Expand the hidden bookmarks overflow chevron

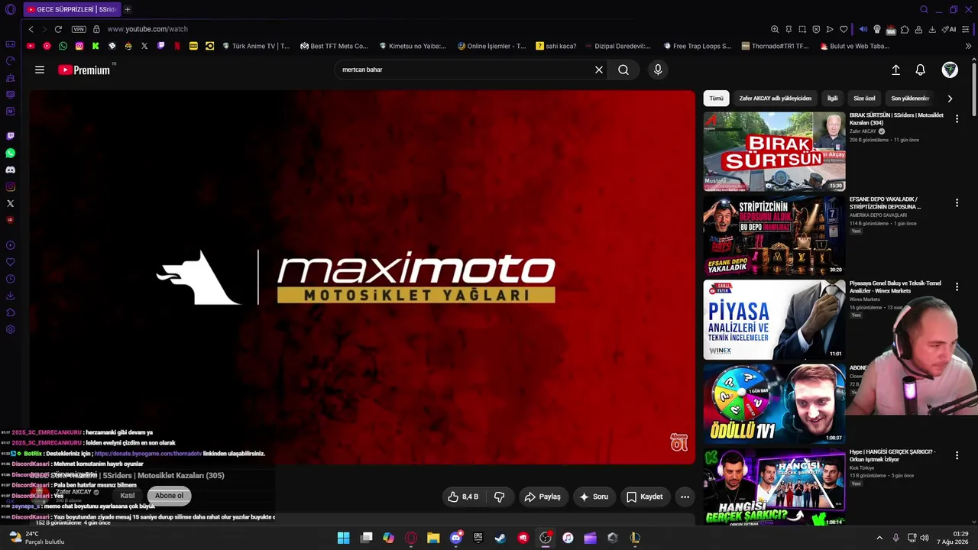pos(968,46)
